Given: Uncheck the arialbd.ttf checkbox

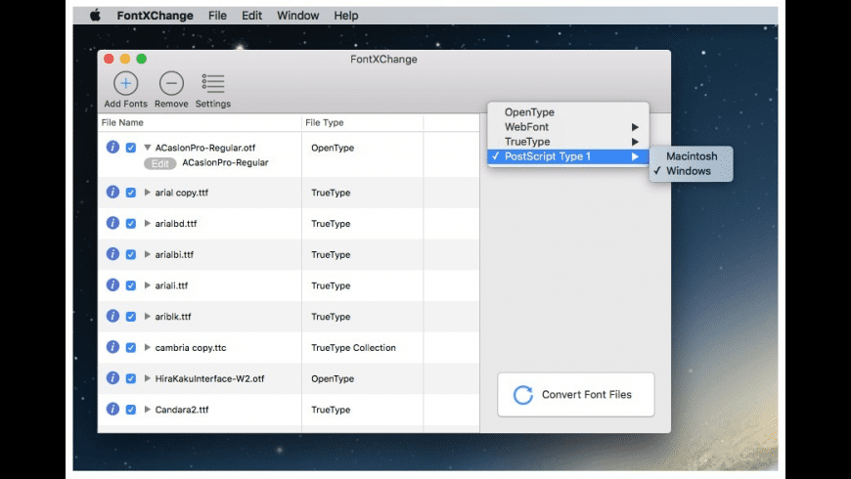Looking at the screenshot, I should coord(131,224).
